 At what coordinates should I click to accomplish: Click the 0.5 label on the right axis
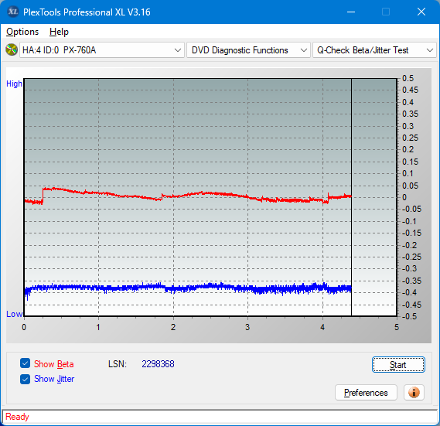[x=408, y=78]
